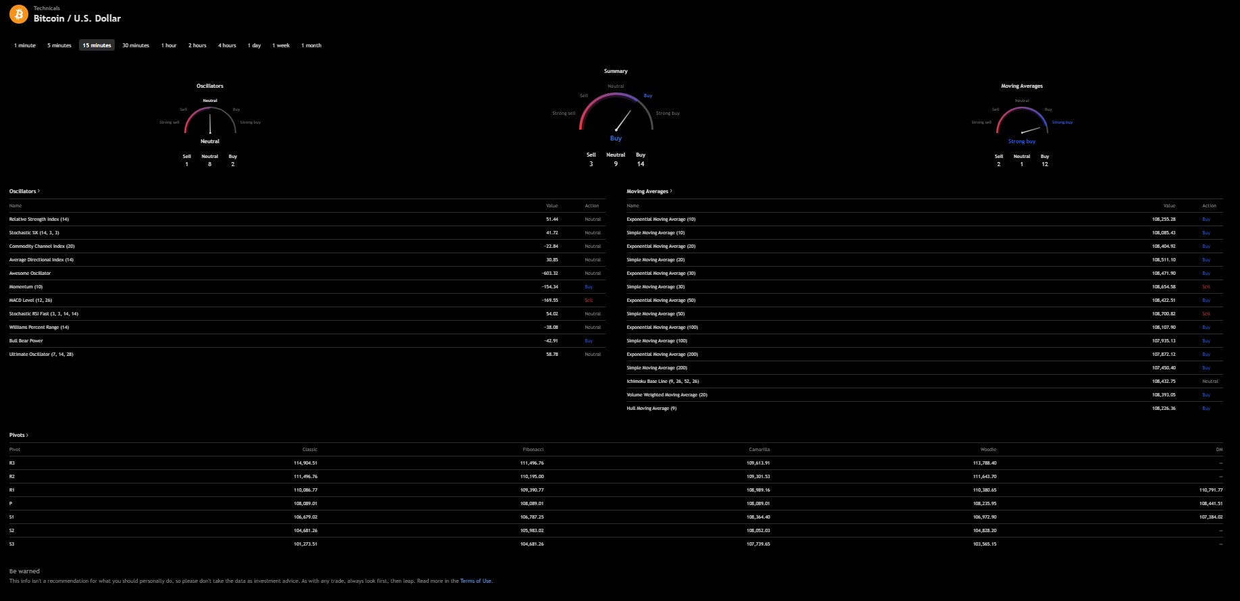The width and height of the screenshot is (1240, 601).
Task: Click the Ultimate Oscillator (7, 14, 28) row name
Action: 41,355
